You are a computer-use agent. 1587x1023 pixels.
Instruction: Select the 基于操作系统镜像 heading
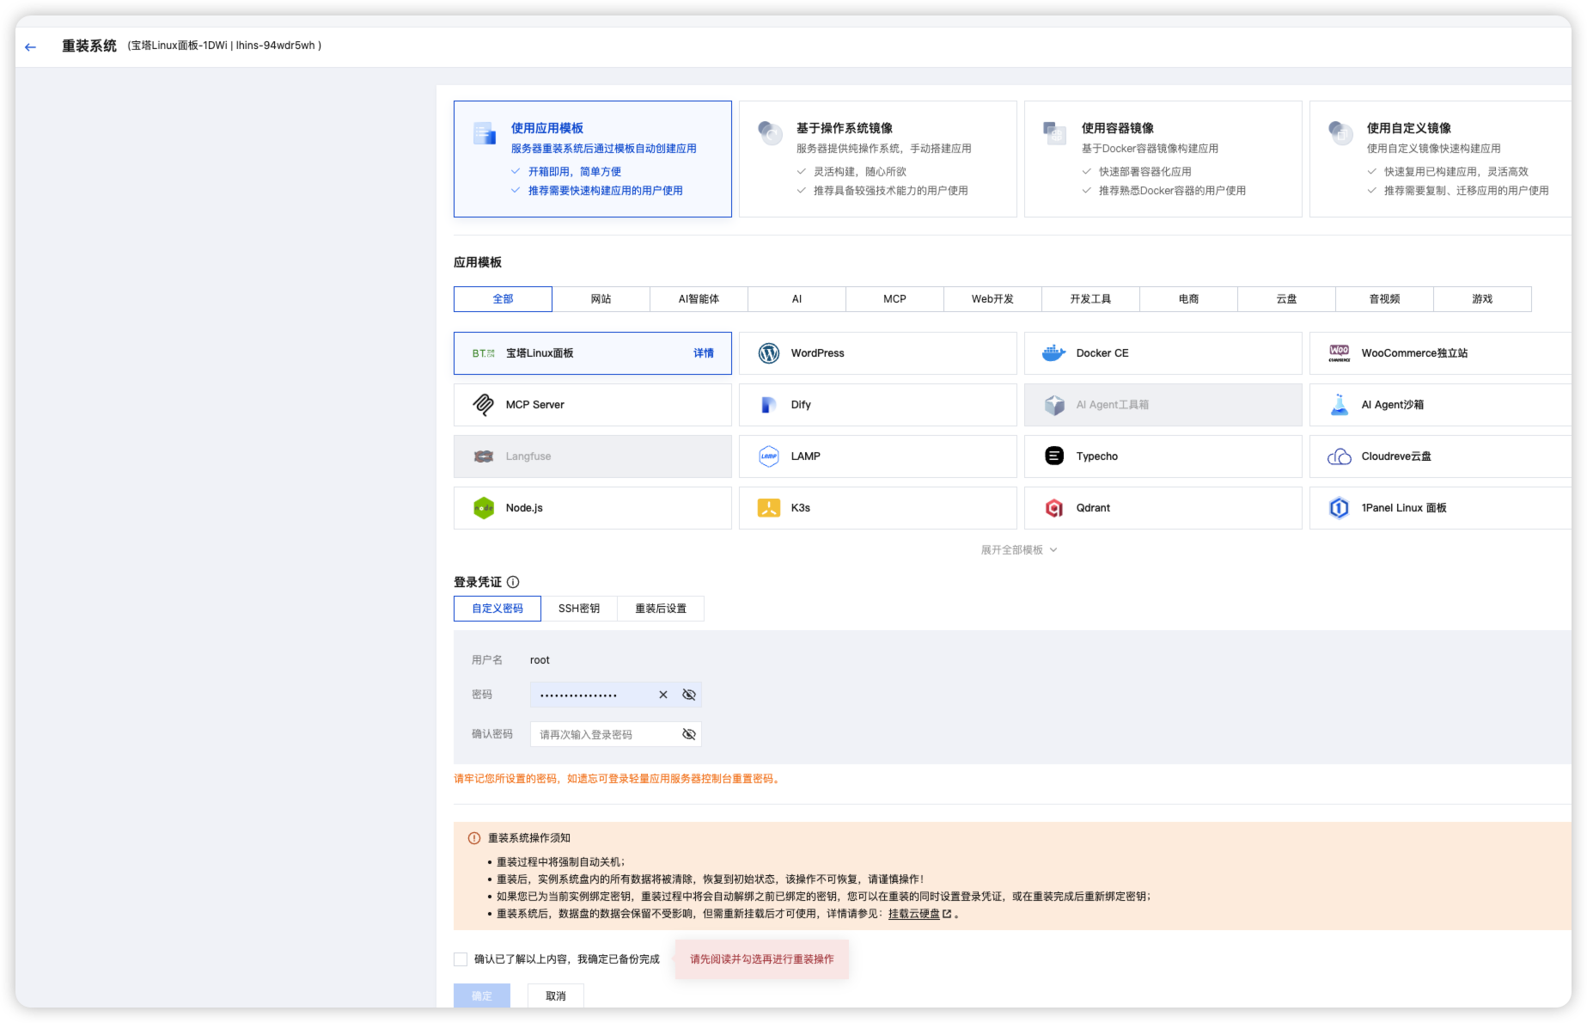click(845, 128)
